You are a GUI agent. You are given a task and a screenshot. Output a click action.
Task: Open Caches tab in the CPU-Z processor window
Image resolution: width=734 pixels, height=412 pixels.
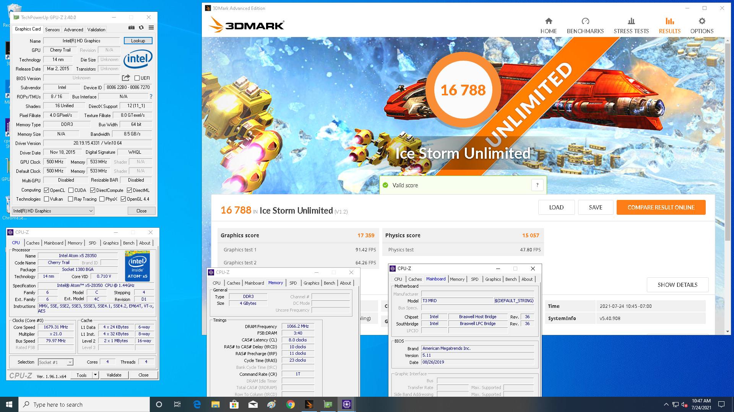[x=33, y=243]
